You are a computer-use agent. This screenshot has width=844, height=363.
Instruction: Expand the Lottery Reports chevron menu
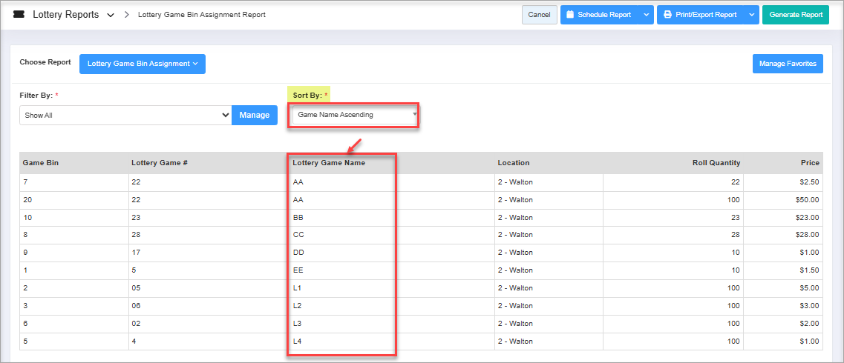[111, 16]
